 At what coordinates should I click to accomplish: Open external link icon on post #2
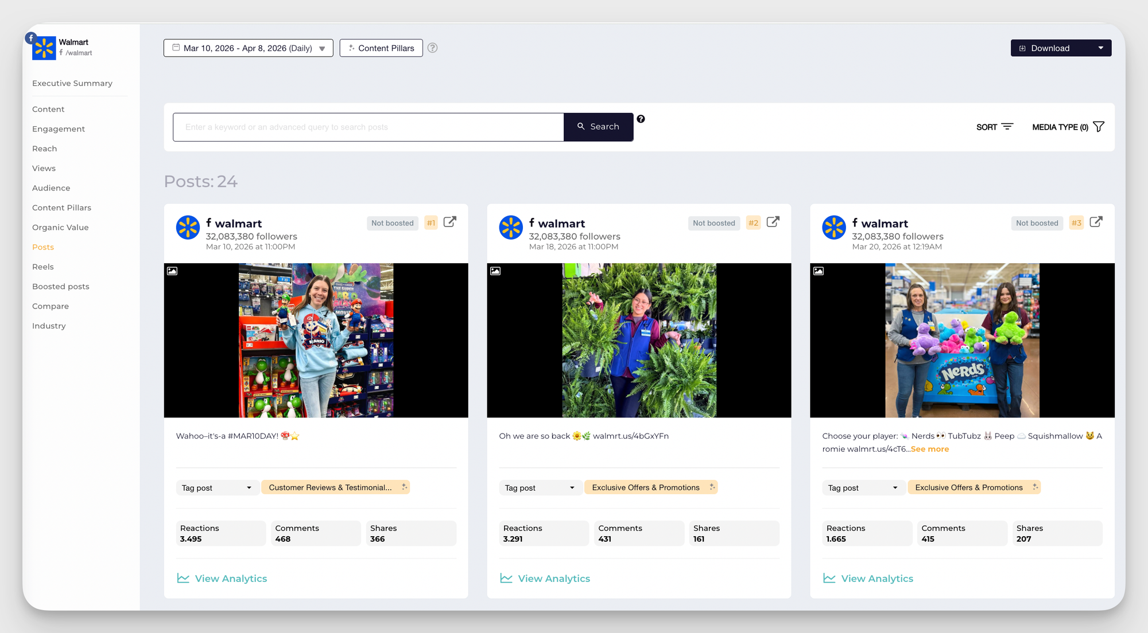(773, 222)
